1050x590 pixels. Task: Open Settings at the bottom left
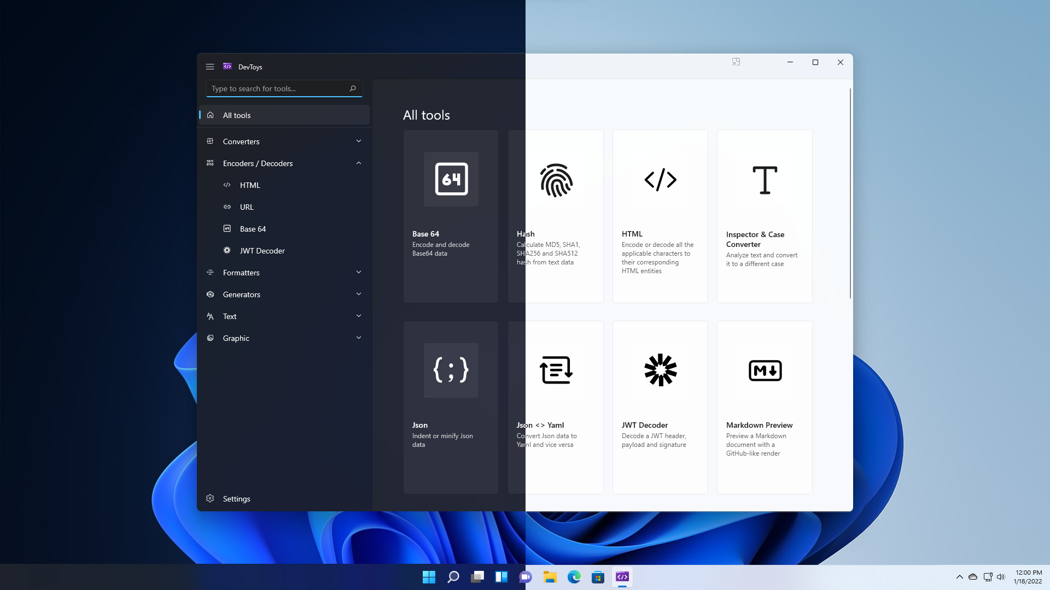[x=236, y=498]
